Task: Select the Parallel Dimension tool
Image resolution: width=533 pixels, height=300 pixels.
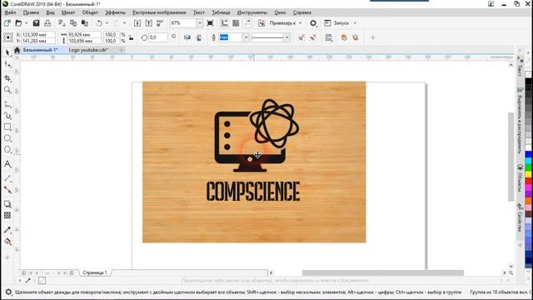Action: 7,178
